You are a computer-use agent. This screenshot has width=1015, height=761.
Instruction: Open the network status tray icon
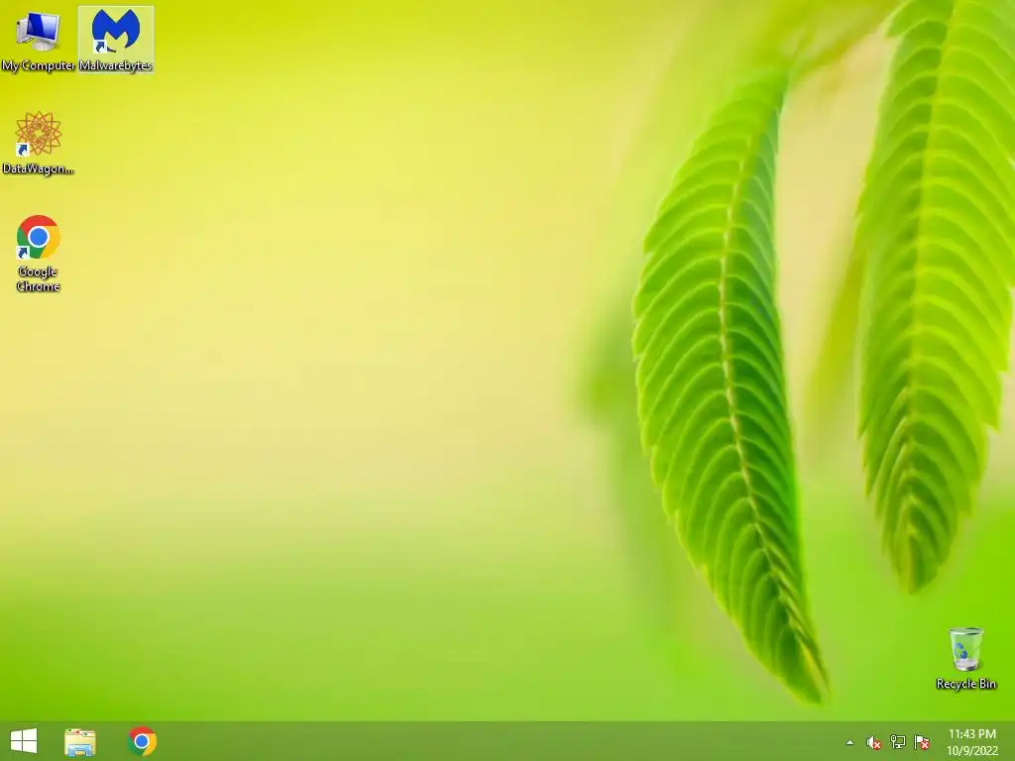898,742
